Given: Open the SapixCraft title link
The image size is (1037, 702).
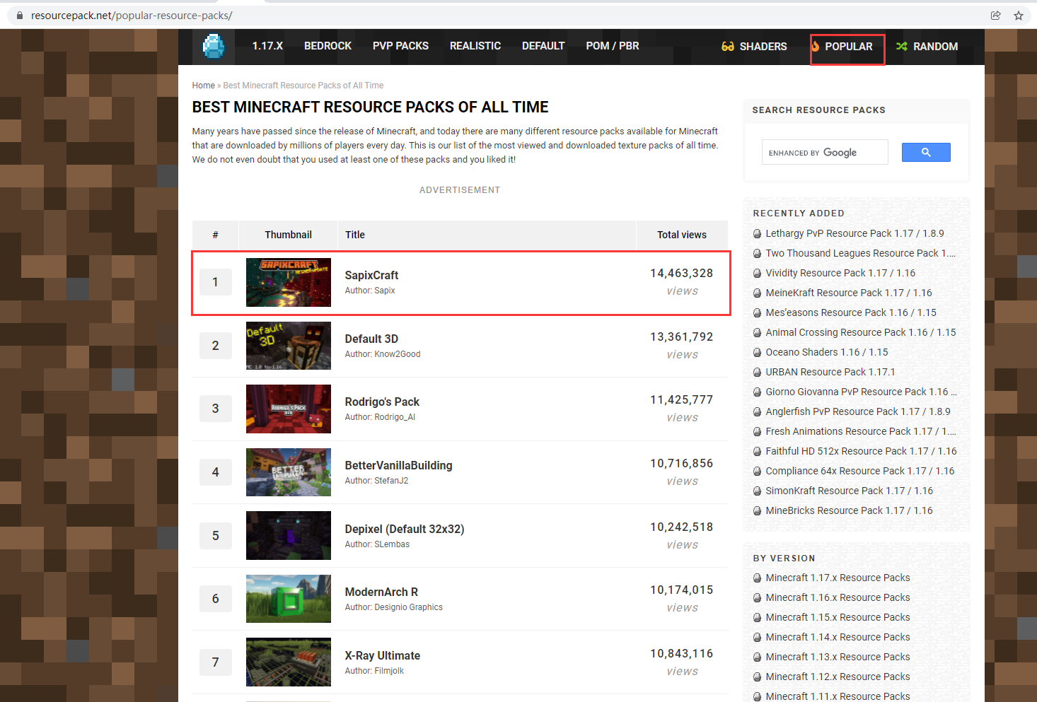Looking at the screenshot, I should coord(371,275).
